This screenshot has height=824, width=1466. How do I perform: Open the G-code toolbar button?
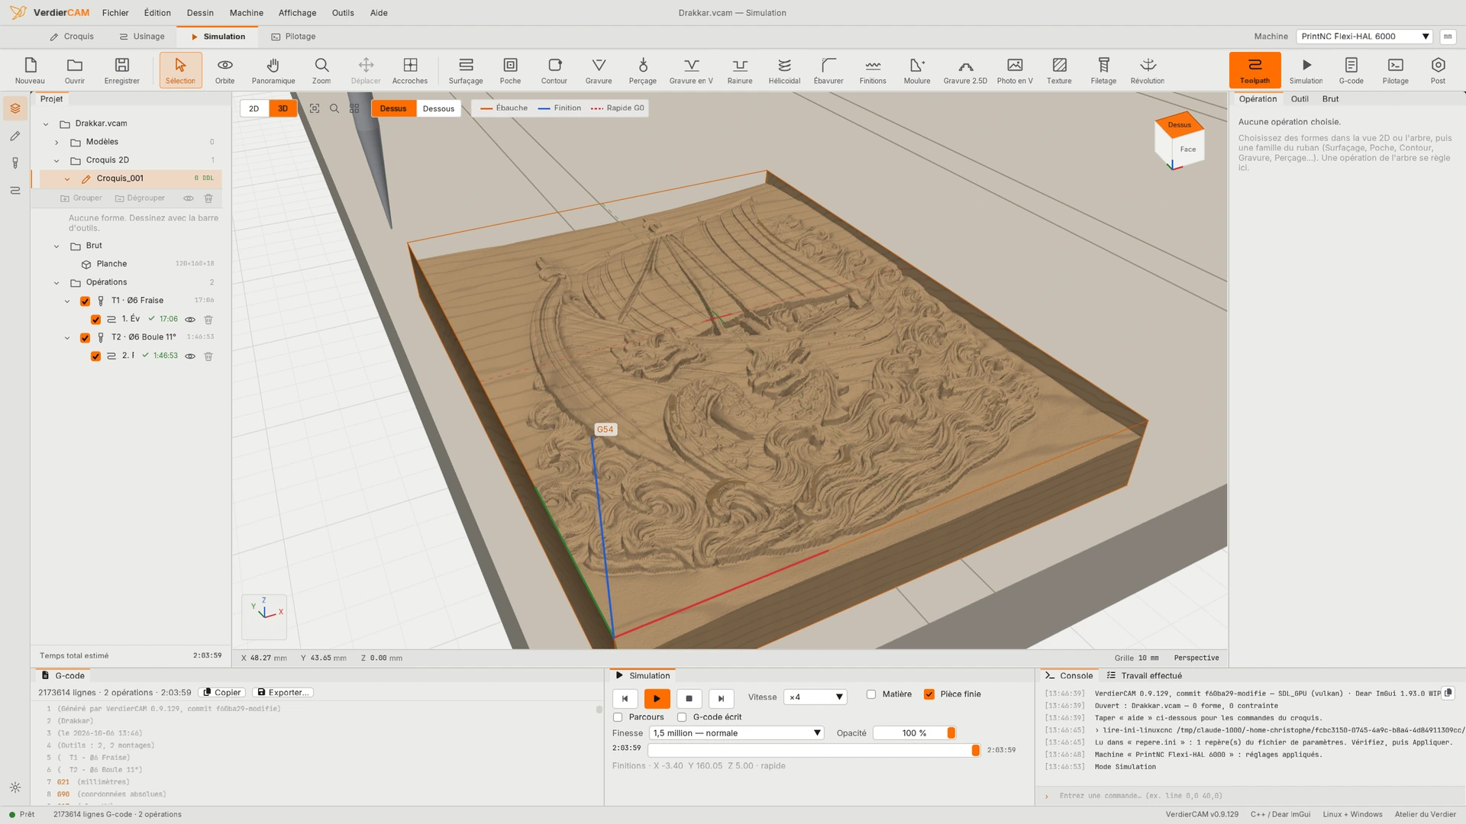[x=1351, y=70]
